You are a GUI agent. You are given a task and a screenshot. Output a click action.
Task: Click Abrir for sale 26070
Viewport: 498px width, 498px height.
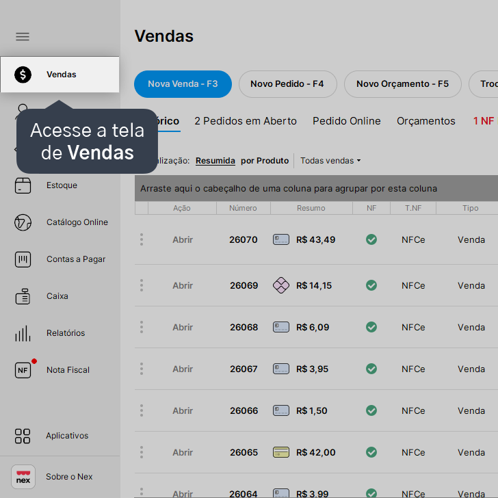183,240
